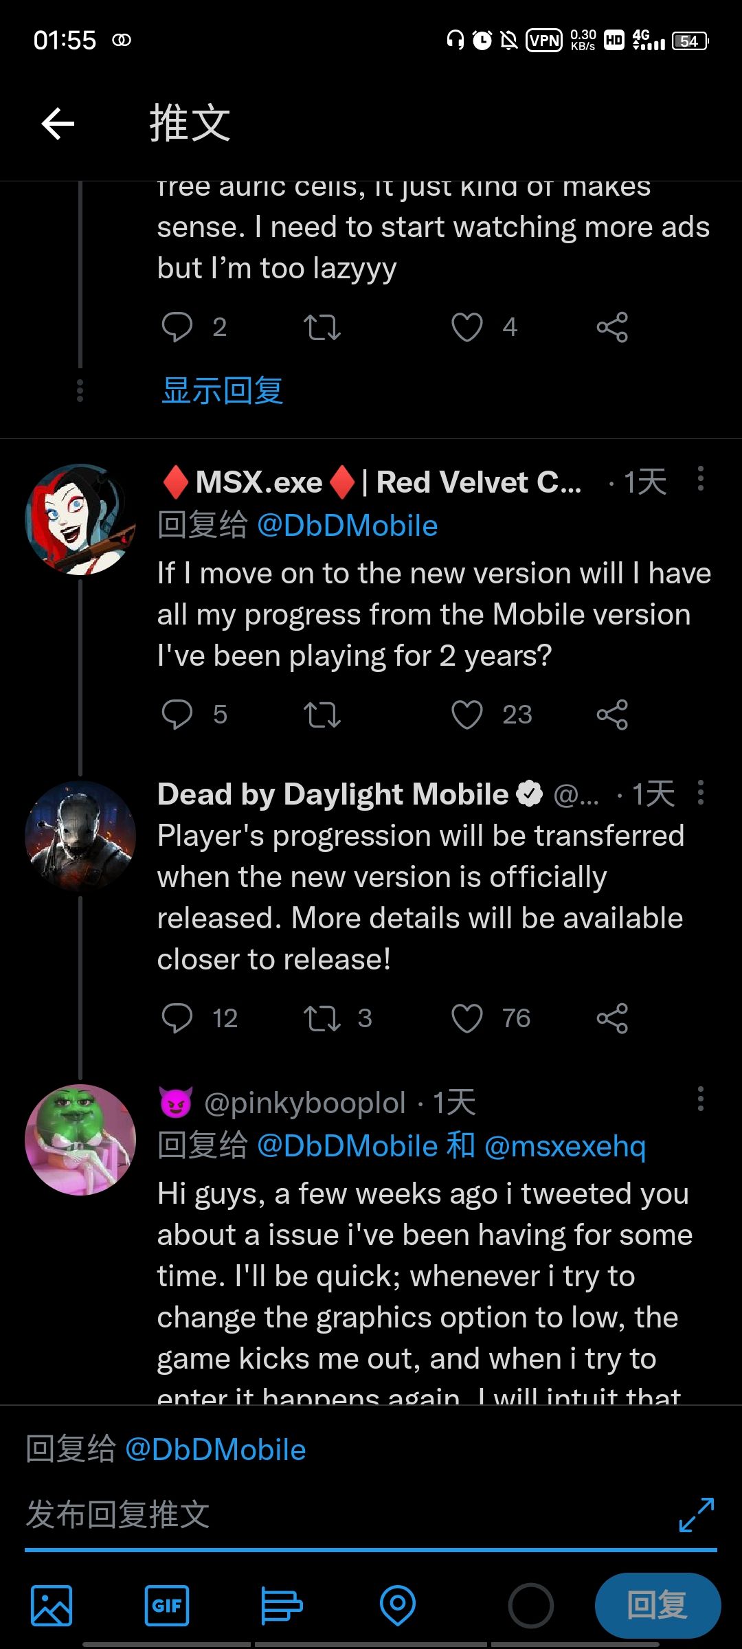
Task: Retweet the Dead by Daylight Mobile reply
Action: click(x=322, y=1018)
